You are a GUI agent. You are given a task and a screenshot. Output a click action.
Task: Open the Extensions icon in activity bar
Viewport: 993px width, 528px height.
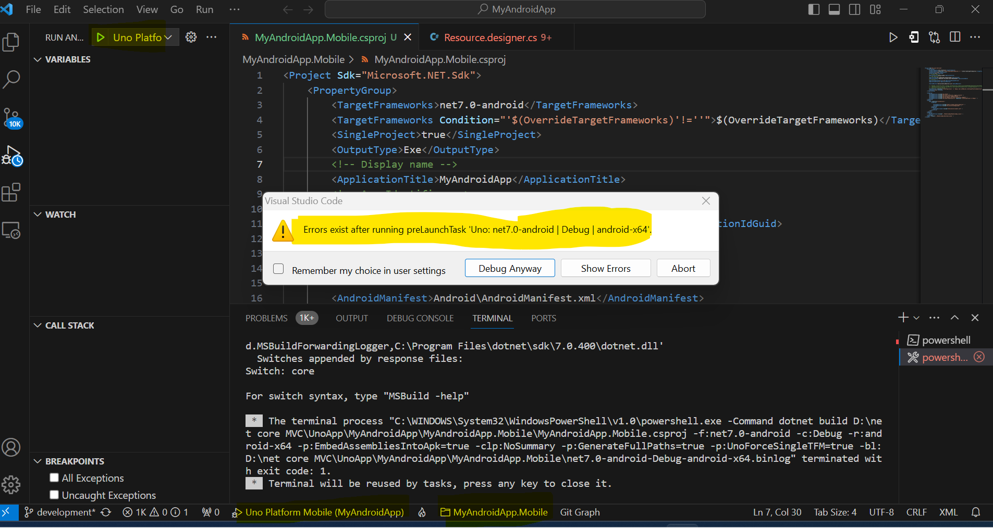[11, 192]
